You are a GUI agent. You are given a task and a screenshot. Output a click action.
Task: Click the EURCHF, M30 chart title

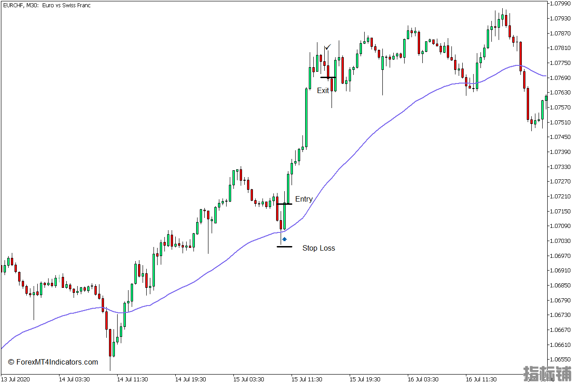point(46,5)
